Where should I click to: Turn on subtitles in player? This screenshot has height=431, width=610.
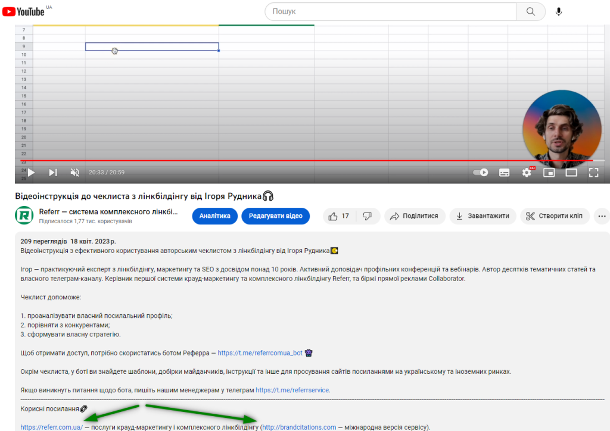[x=504, y=172]
